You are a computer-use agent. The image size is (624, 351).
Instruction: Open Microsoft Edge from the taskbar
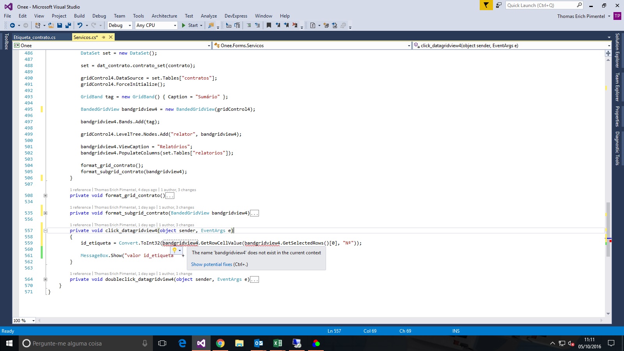(182, 343)
